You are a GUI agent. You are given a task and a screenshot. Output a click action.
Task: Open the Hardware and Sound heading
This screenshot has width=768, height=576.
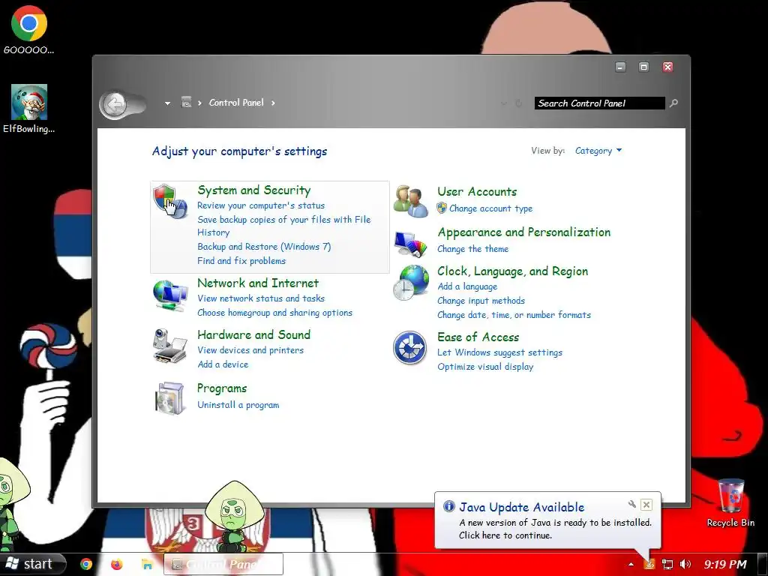coord(253,334)
